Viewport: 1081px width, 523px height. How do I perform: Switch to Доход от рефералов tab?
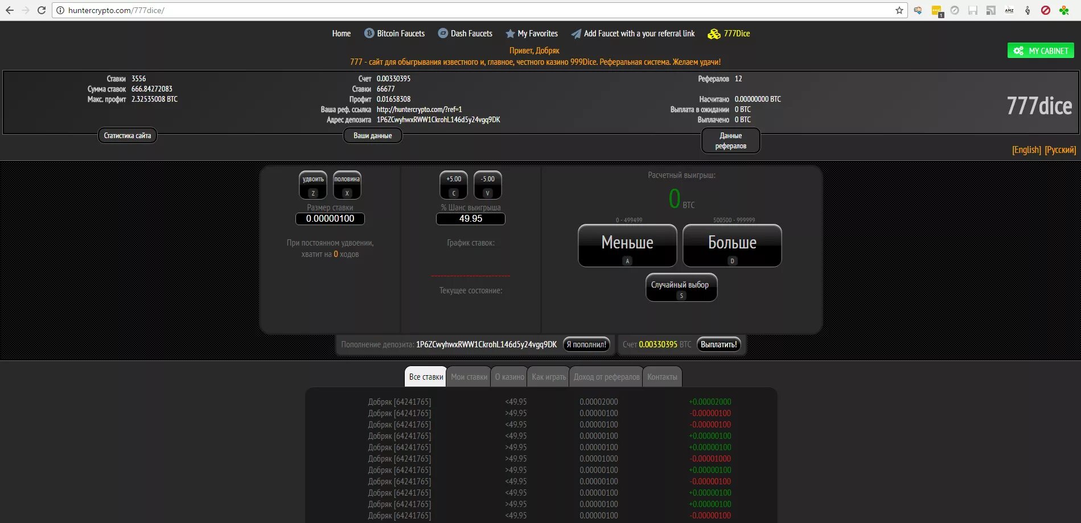(x=606, y=377)
